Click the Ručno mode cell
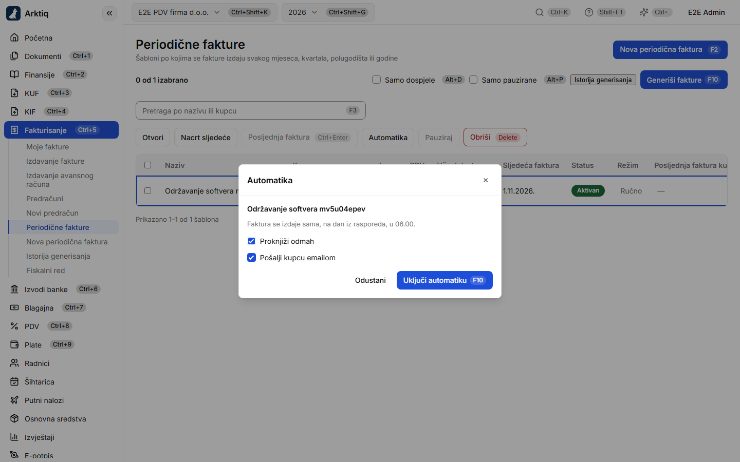Image resolution: width=740 pixels, height=462 pixels. tap(631, 191)
